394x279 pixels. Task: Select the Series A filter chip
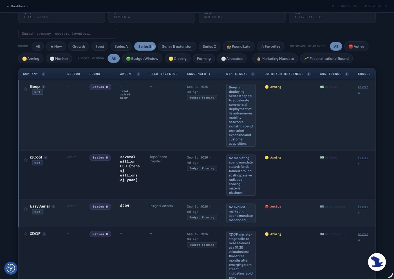pyautogui.click(x=121, y=46)
